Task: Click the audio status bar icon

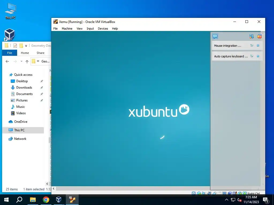Action: [204, 193]
